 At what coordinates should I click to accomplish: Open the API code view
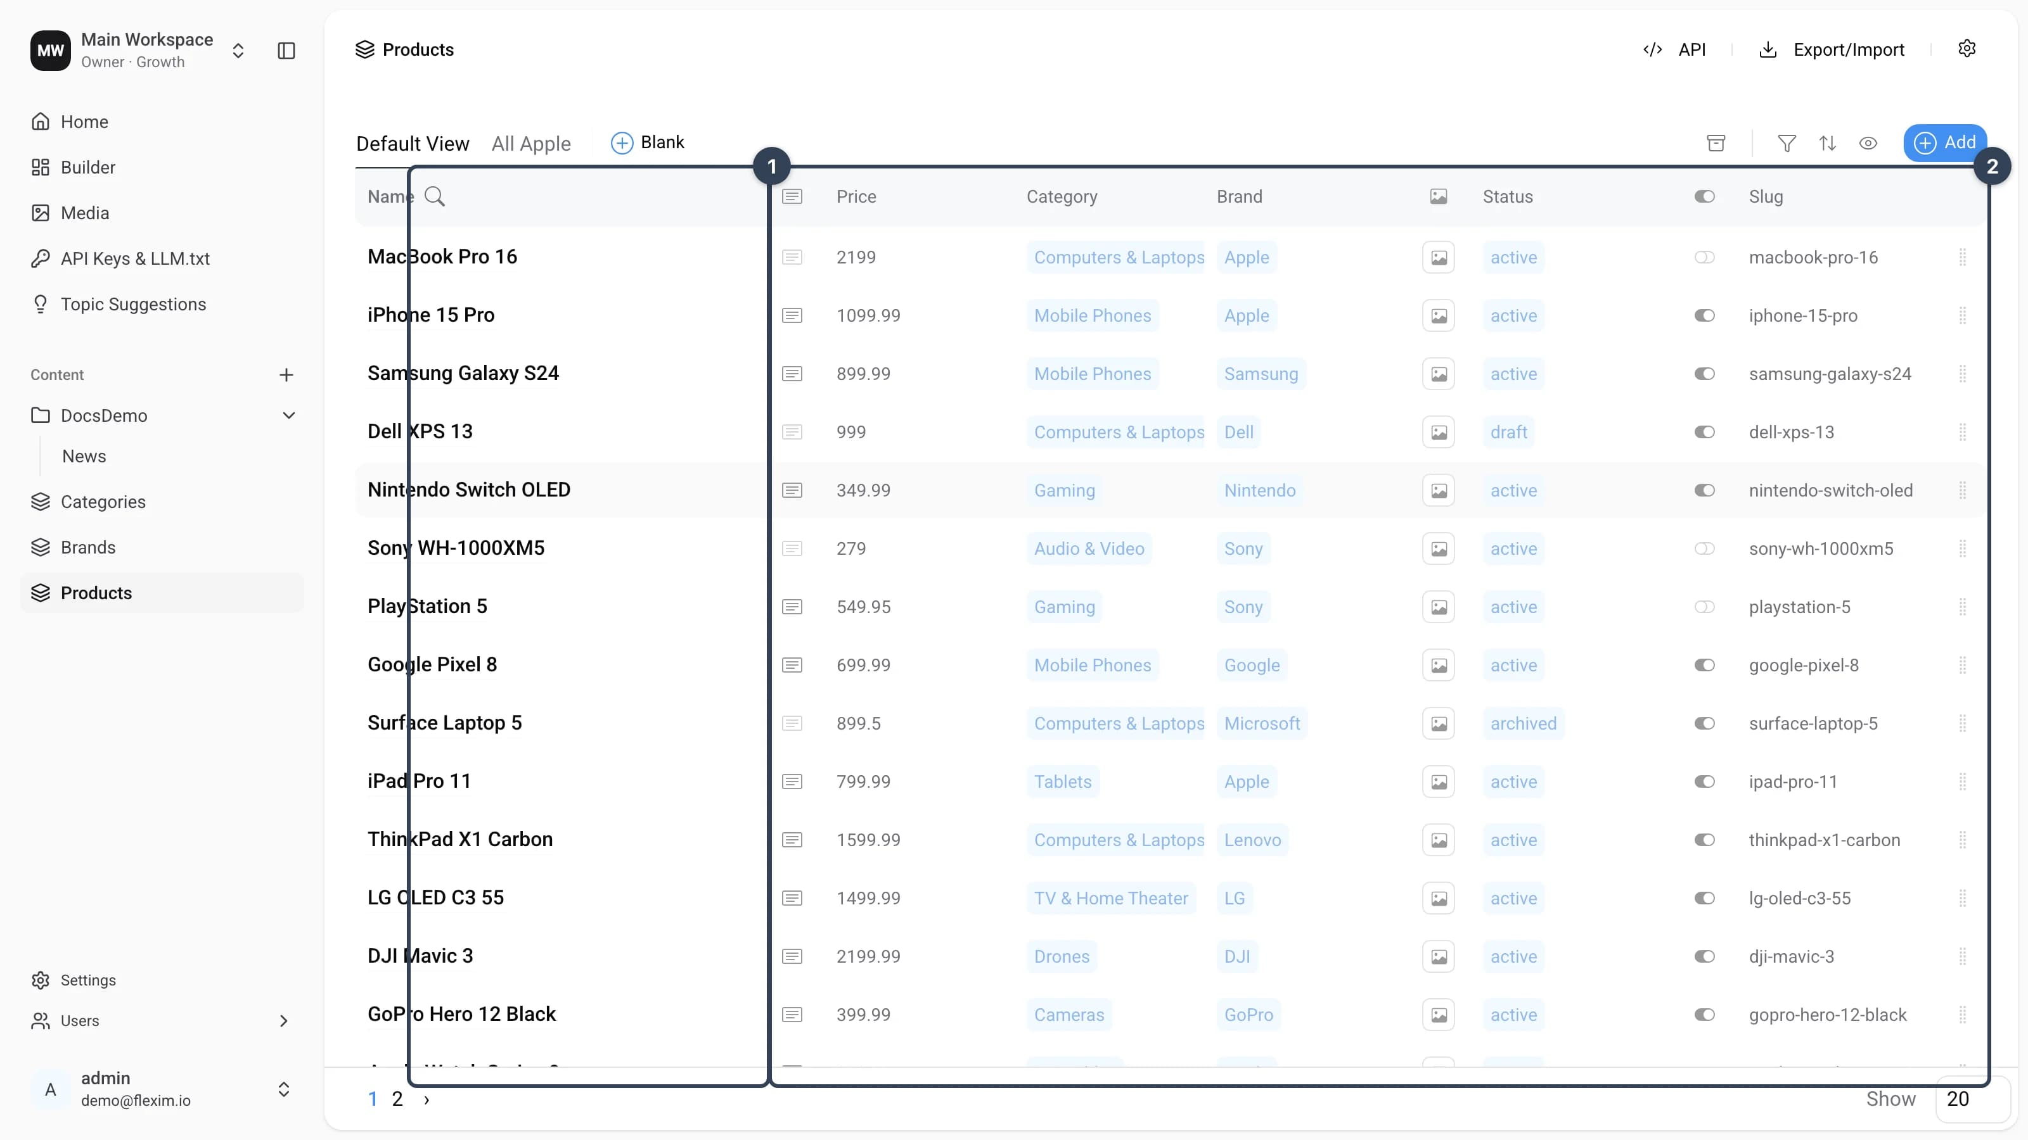pyautogui.click(x=1674, y=49)
